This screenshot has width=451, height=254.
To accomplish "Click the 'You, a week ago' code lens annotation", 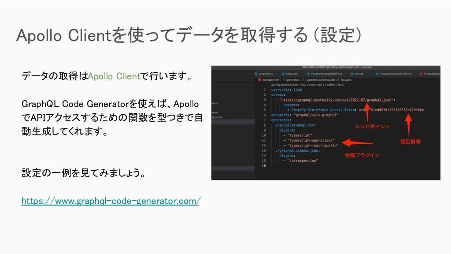I will coord(311,85).
